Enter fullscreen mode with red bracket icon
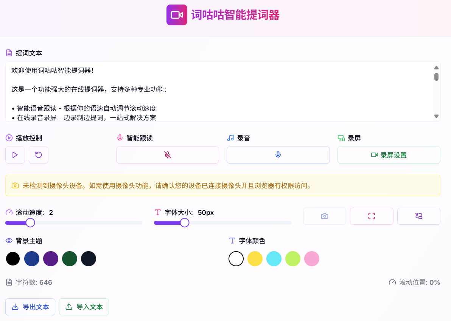The height and width of the screenshot is (321, 451). pyautogui.click(x=372, y=216)
